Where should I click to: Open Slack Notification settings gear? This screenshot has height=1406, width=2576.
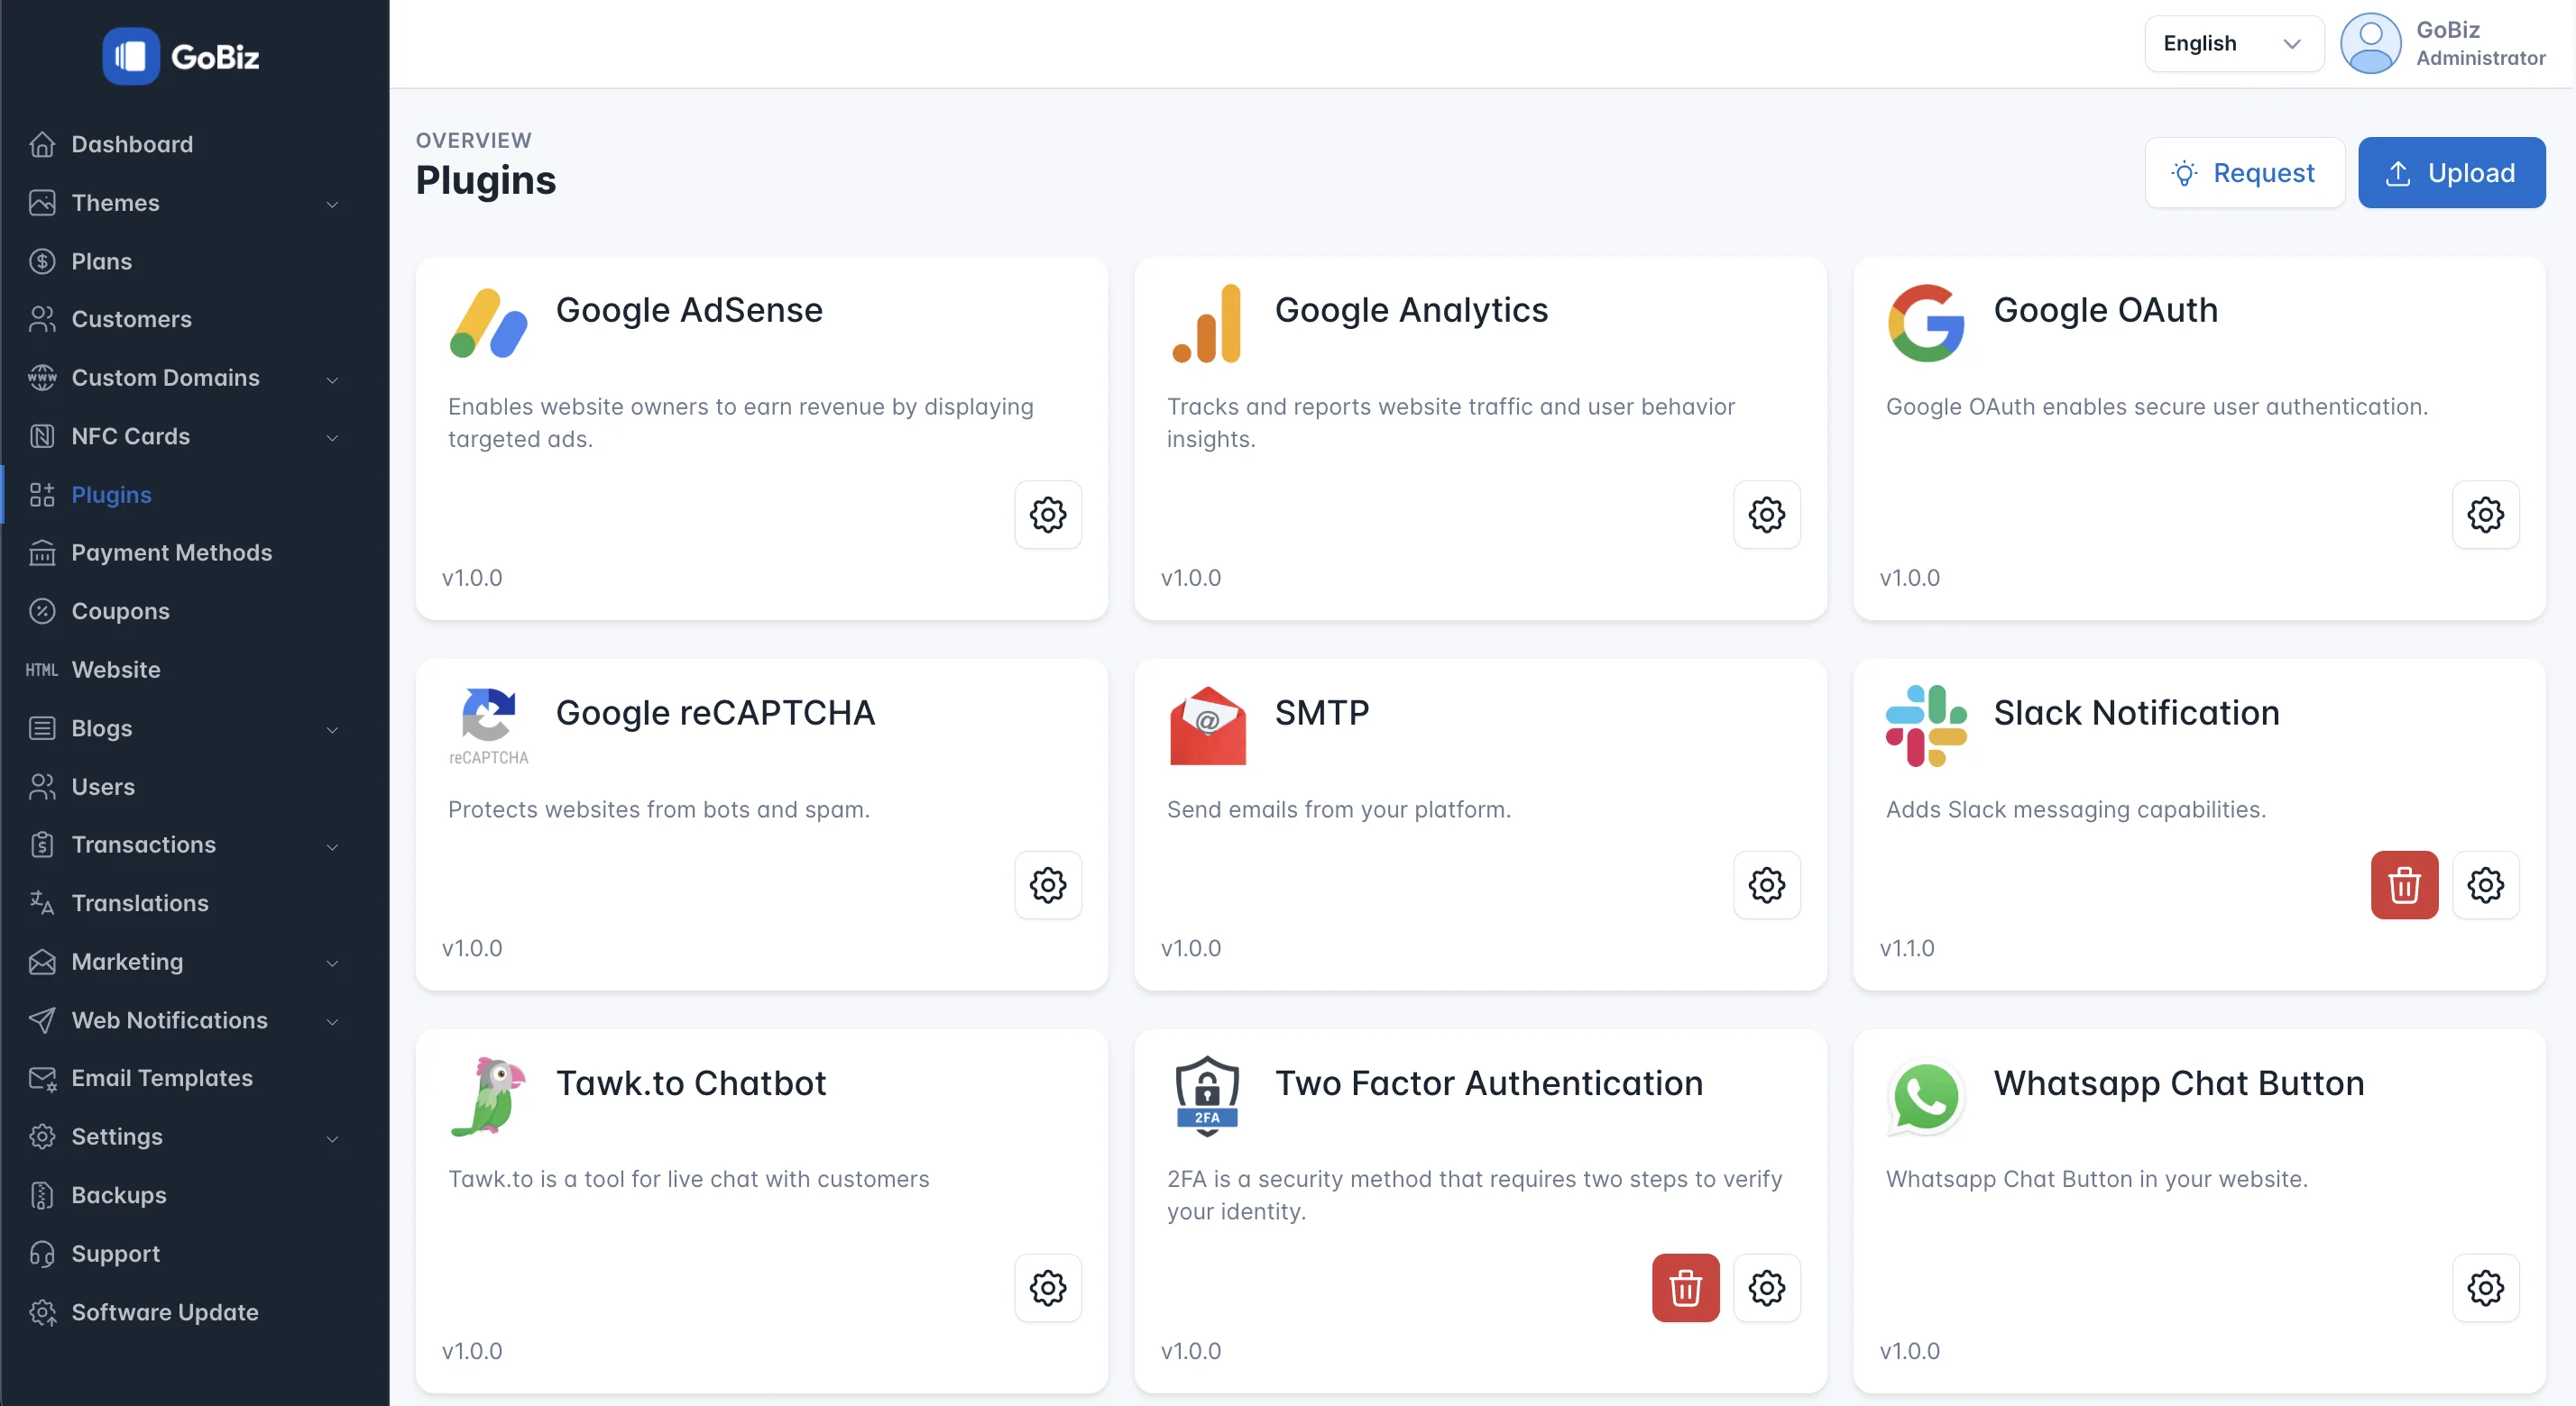[x=2485, y=884]
